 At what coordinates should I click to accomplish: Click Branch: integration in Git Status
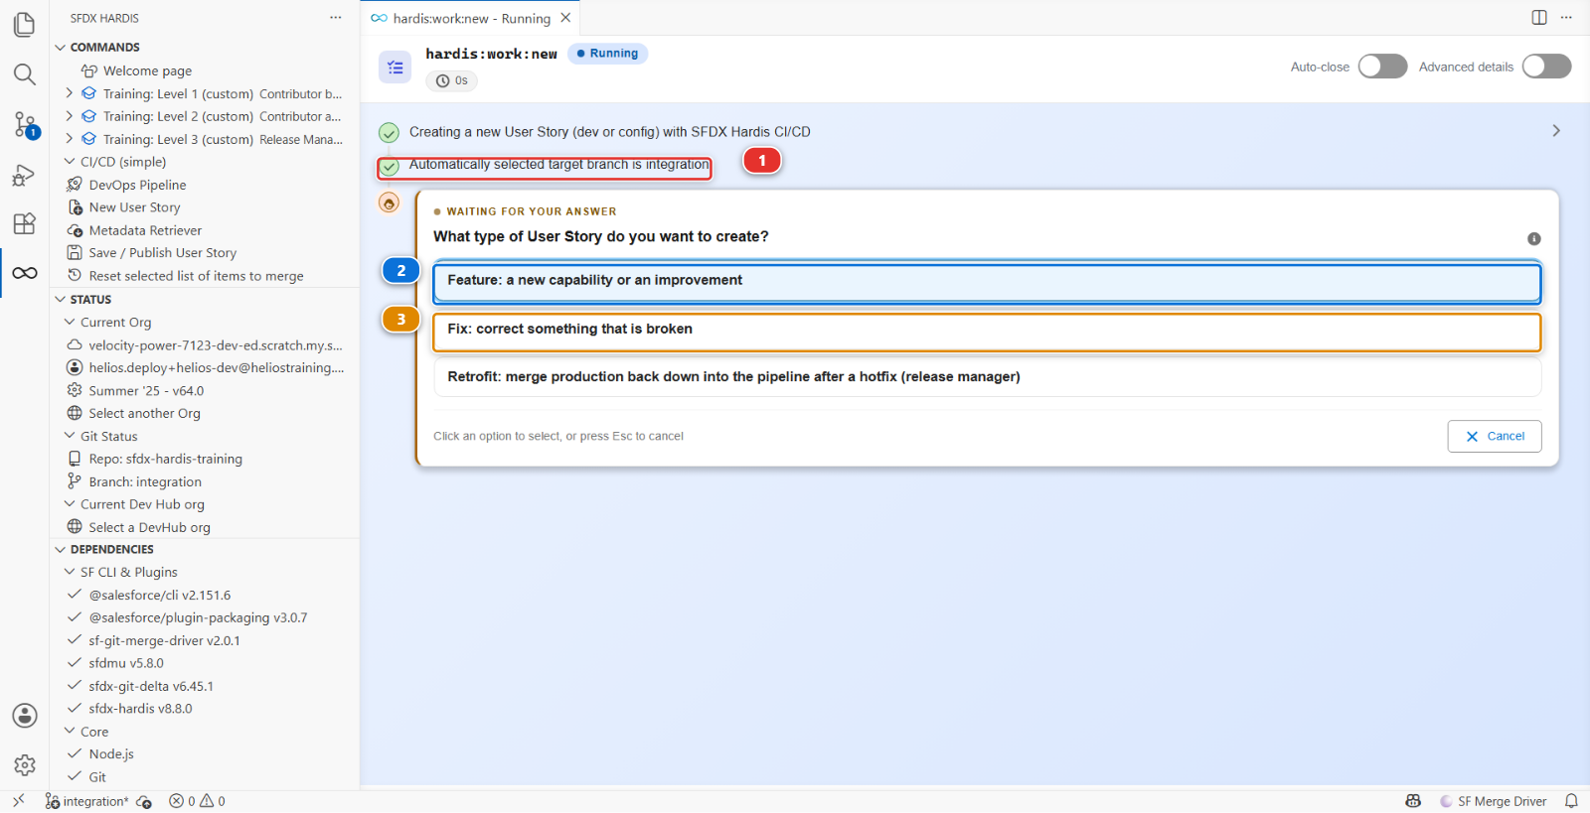pos(144,481)
